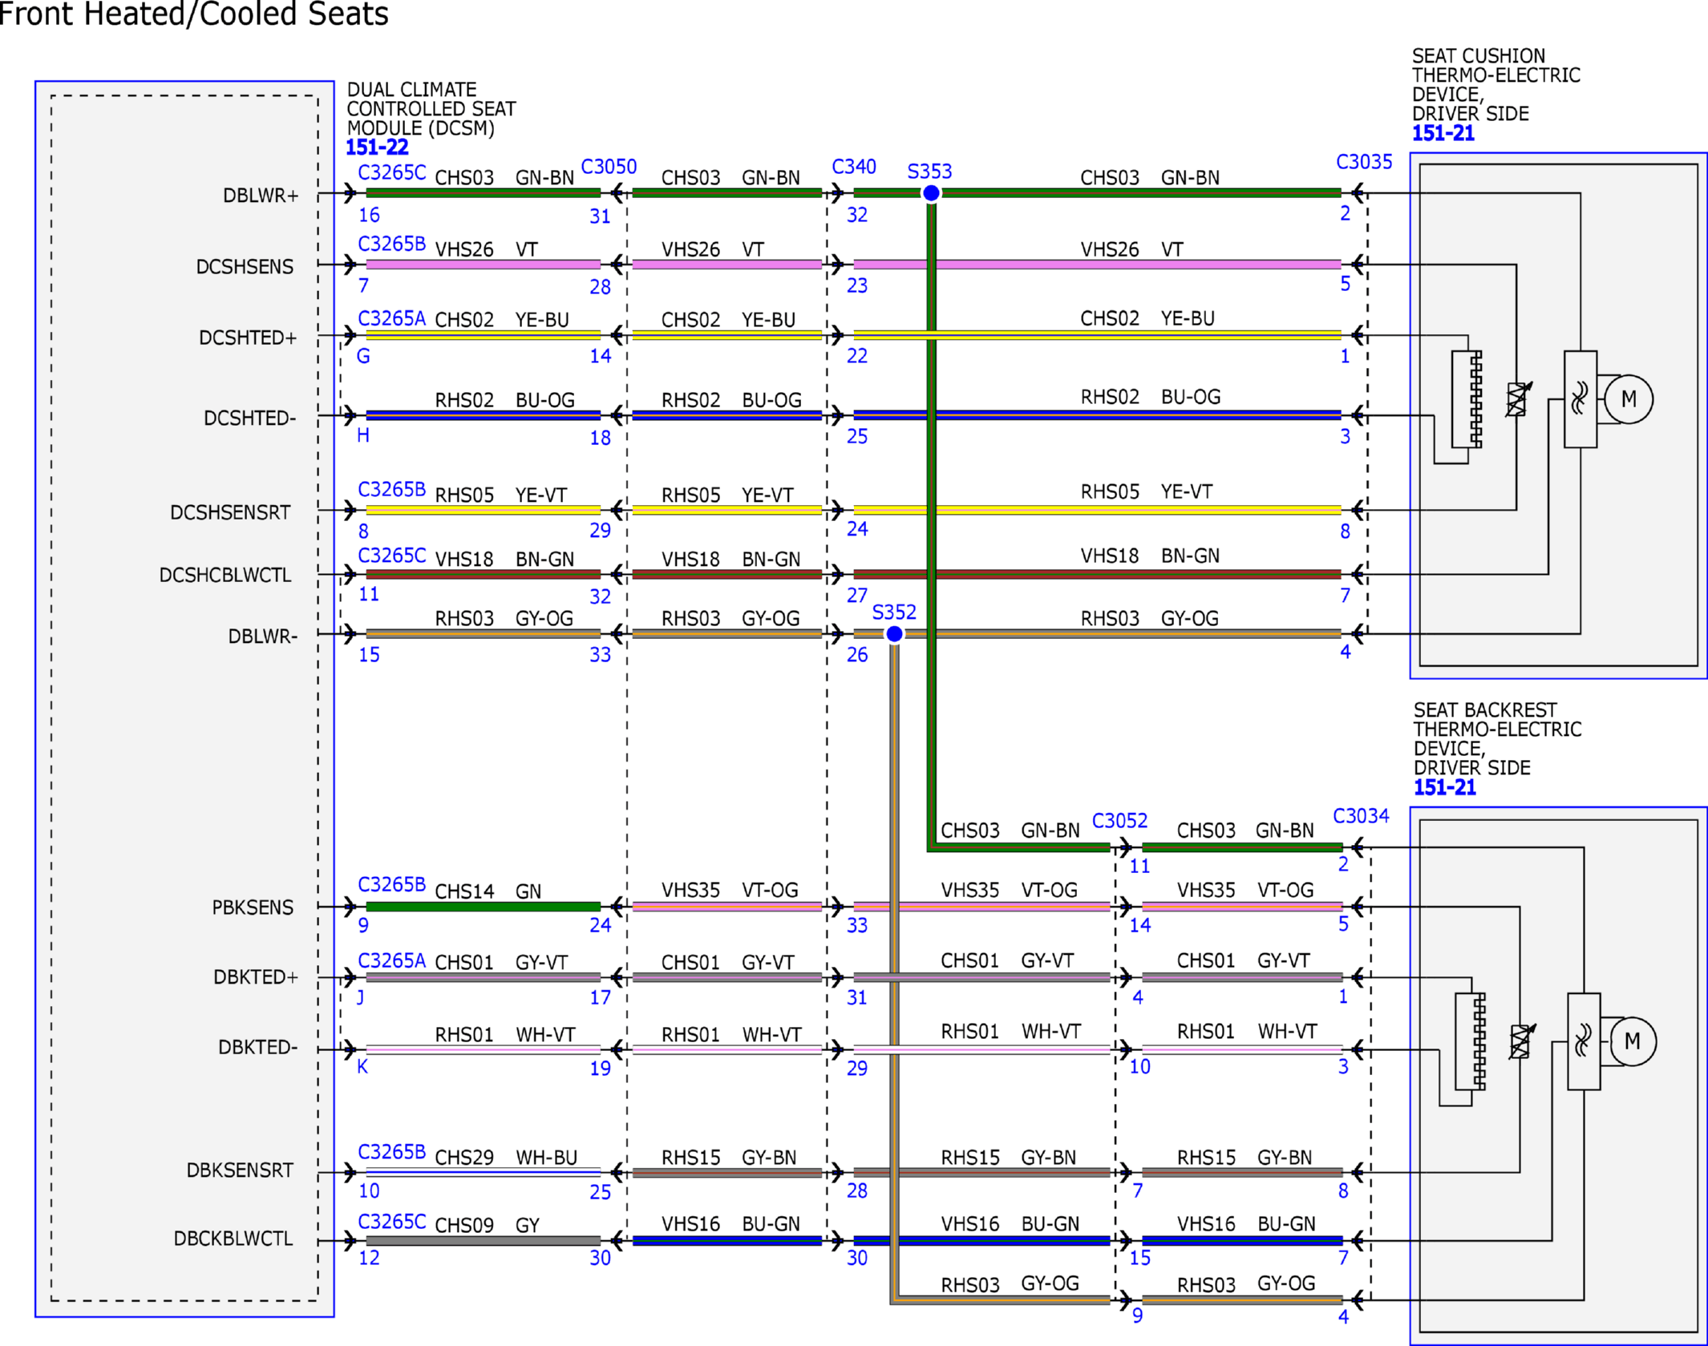Click the Dual Climate Controlled Seat Module heading
The image size is (1708, 1346).
pyautogui.click(x=431, y=109)
